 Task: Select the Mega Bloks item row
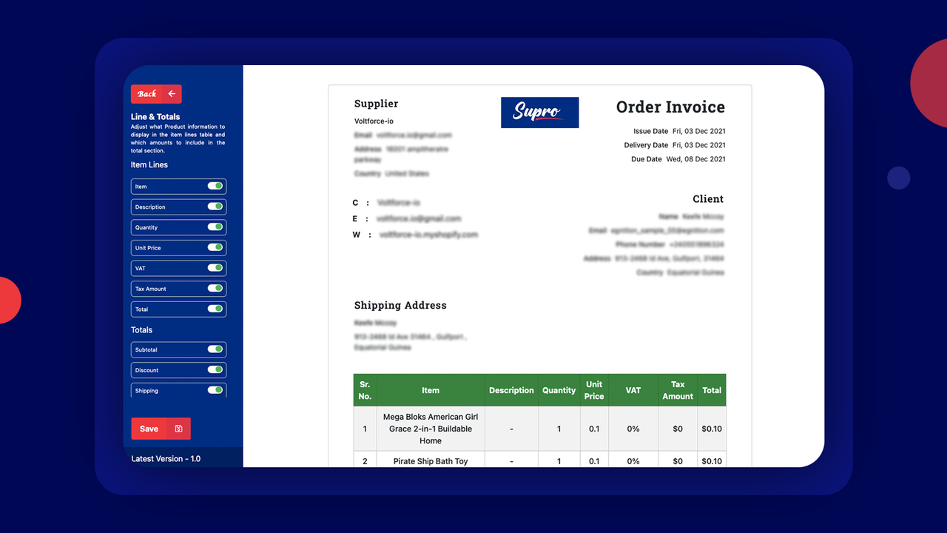[431, 428]
